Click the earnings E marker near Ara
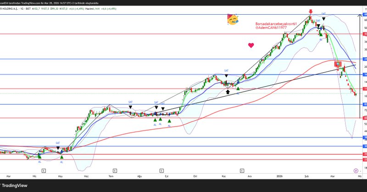Screen dimensions: 367x192 coord(242,171)
